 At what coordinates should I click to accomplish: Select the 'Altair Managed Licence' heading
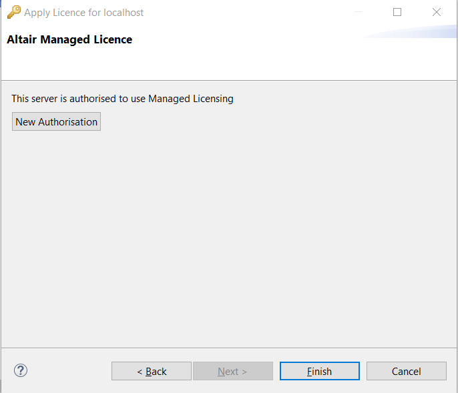pyautogui.click(x=69, y=39)
